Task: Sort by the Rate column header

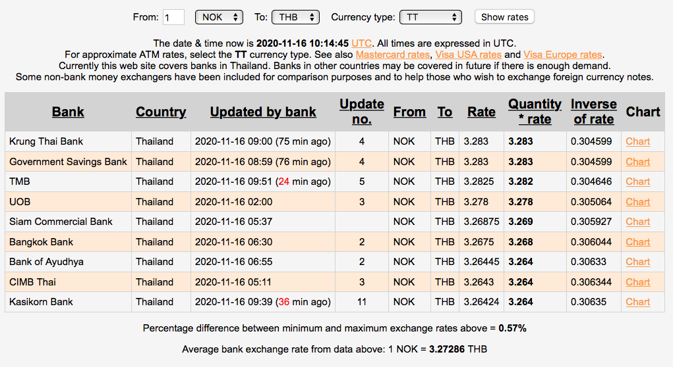Action: (481, 112)
